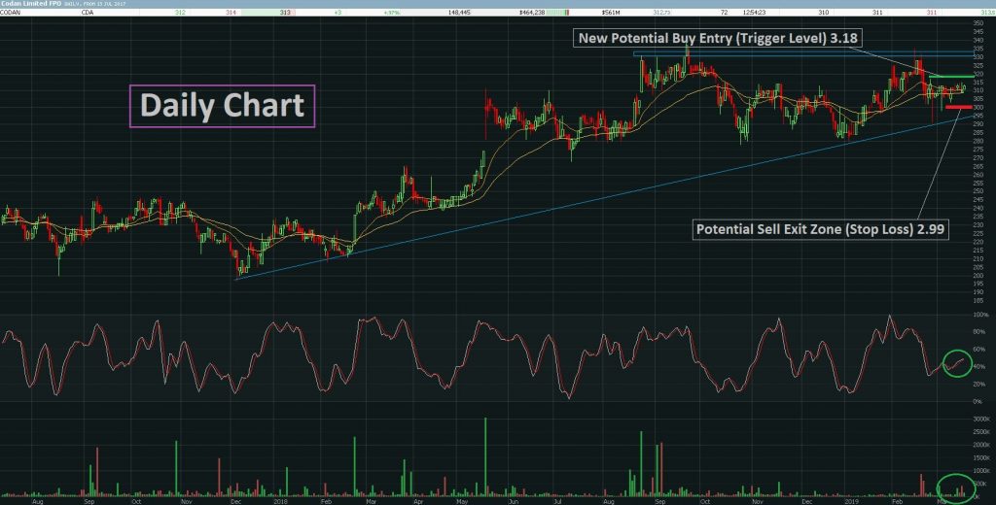The width and height of the screenshot is (996, 505).
Task: Click the '314' price in the quote row
Action: 231,12
